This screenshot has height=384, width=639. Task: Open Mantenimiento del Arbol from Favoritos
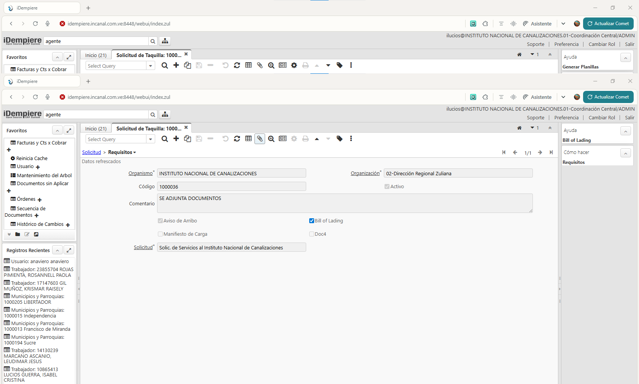pos(44,175)
